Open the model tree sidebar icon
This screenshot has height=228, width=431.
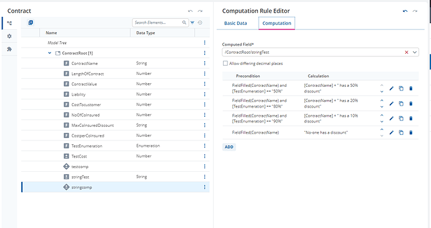[x=9, y=23]
